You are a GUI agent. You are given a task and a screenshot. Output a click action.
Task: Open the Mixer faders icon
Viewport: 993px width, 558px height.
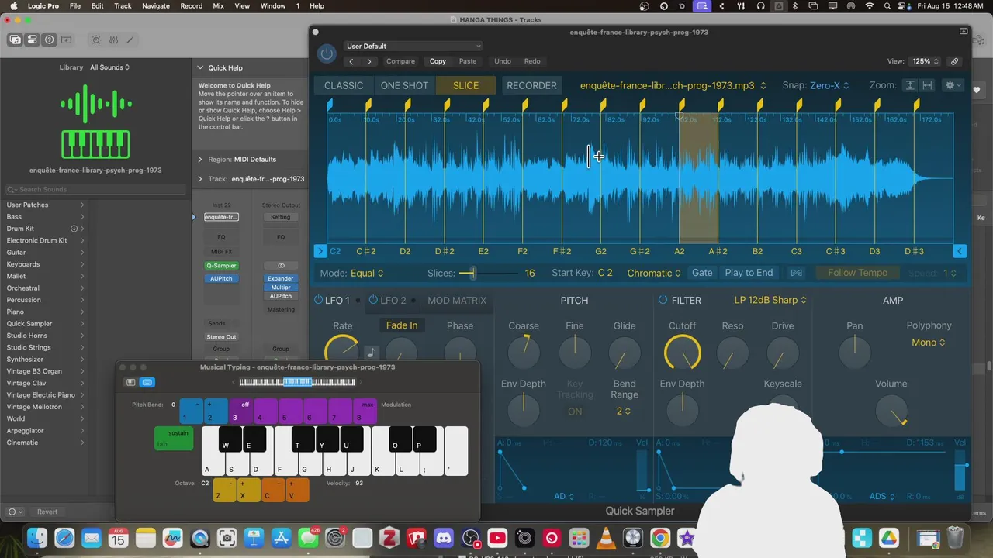click(x=113, y=40)
